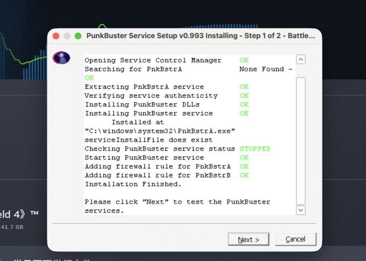Click 'Extracting PnkBstrA service' line
This screenshot has width=366, height=261.
[144, 87]
